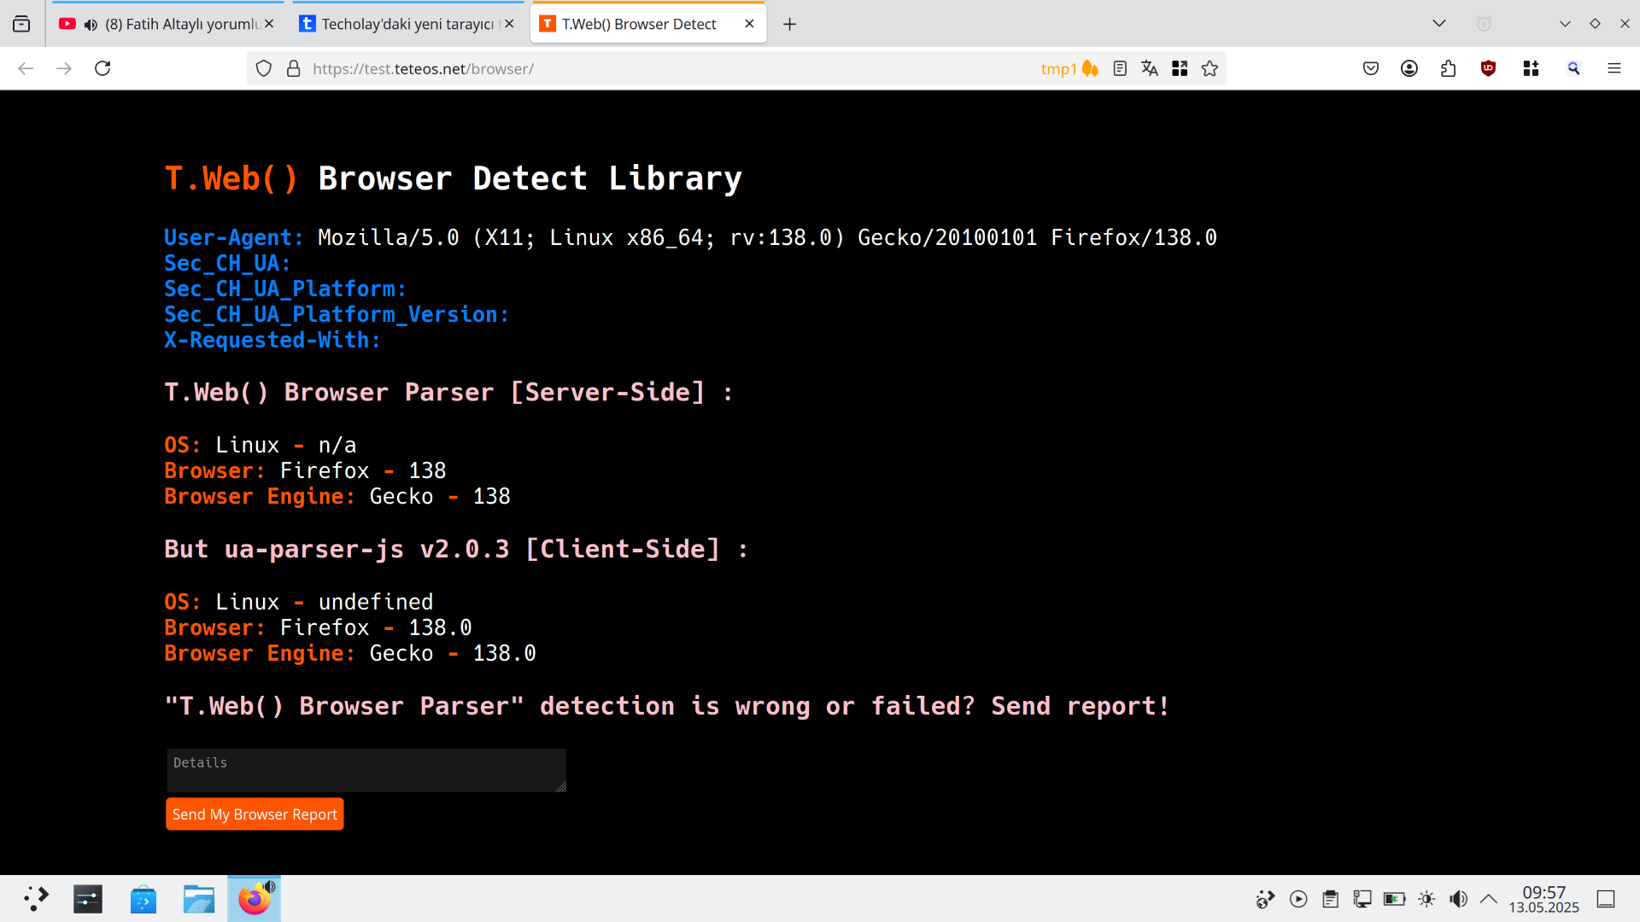Image resolution: width=1640 pixels, height=922 pixels.
Task: Open the clock showing 09:57
Action: (x=1544, y=899)
